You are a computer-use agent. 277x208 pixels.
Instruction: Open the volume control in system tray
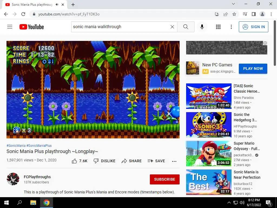242,203
